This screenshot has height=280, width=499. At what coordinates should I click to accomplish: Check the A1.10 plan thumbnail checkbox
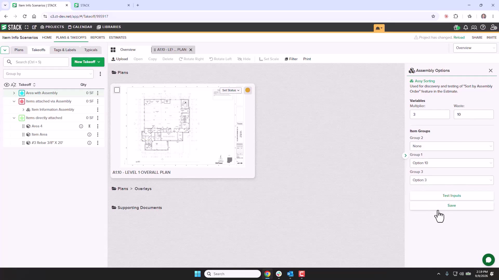[x=117, y=90]
